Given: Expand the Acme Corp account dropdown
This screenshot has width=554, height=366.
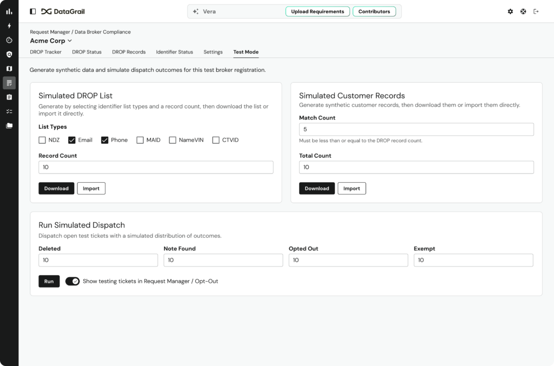Looking at the screenshot, I should 51,41.
